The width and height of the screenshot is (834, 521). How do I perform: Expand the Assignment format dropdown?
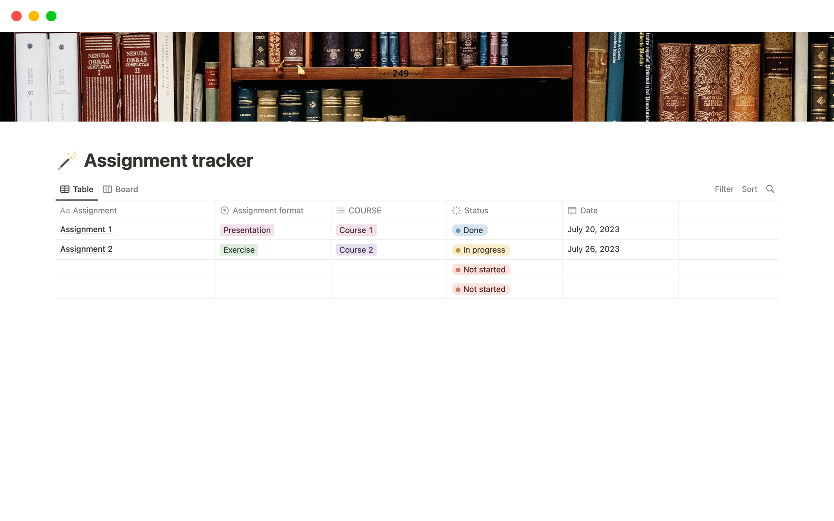(x=268, y=210)
